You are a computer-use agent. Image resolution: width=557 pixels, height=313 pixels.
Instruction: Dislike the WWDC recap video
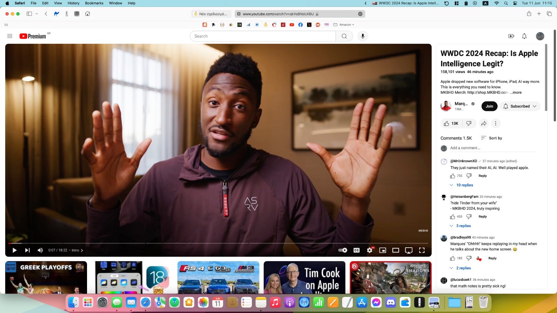469,123
